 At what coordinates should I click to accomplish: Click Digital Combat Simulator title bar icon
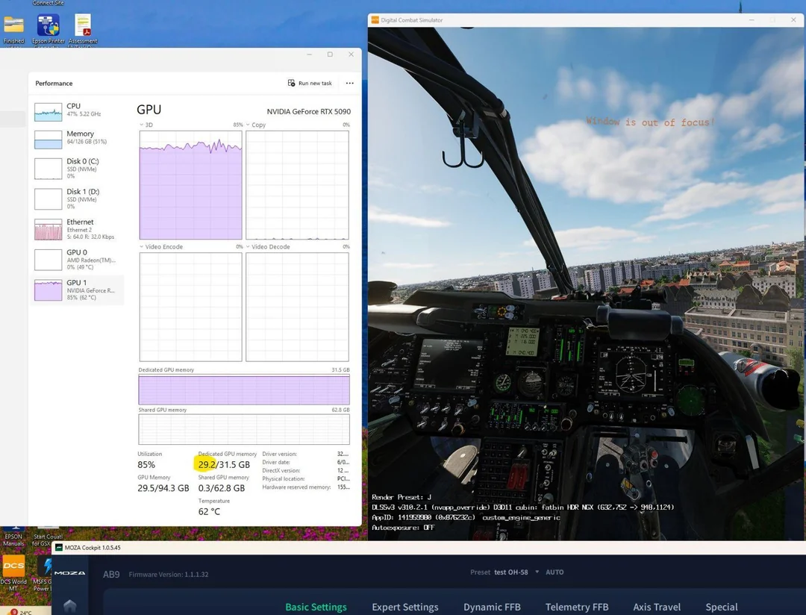375,20
